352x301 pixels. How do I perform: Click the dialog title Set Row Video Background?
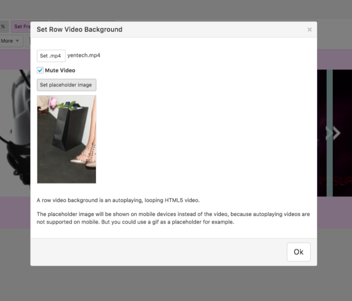tap(79, 30)
